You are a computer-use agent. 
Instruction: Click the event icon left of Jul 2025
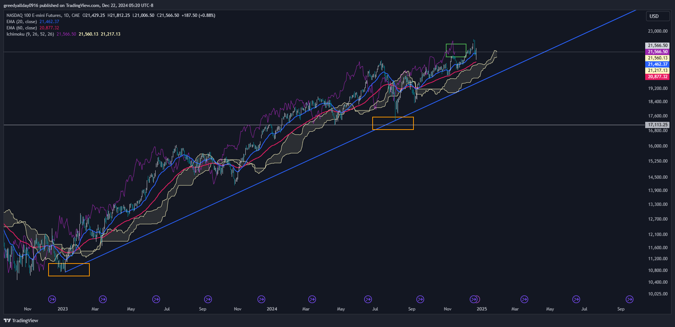pyautogui.click(x=576, y=299)
